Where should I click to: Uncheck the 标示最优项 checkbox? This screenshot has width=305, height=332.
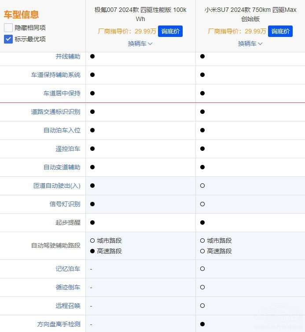[8, 39]
